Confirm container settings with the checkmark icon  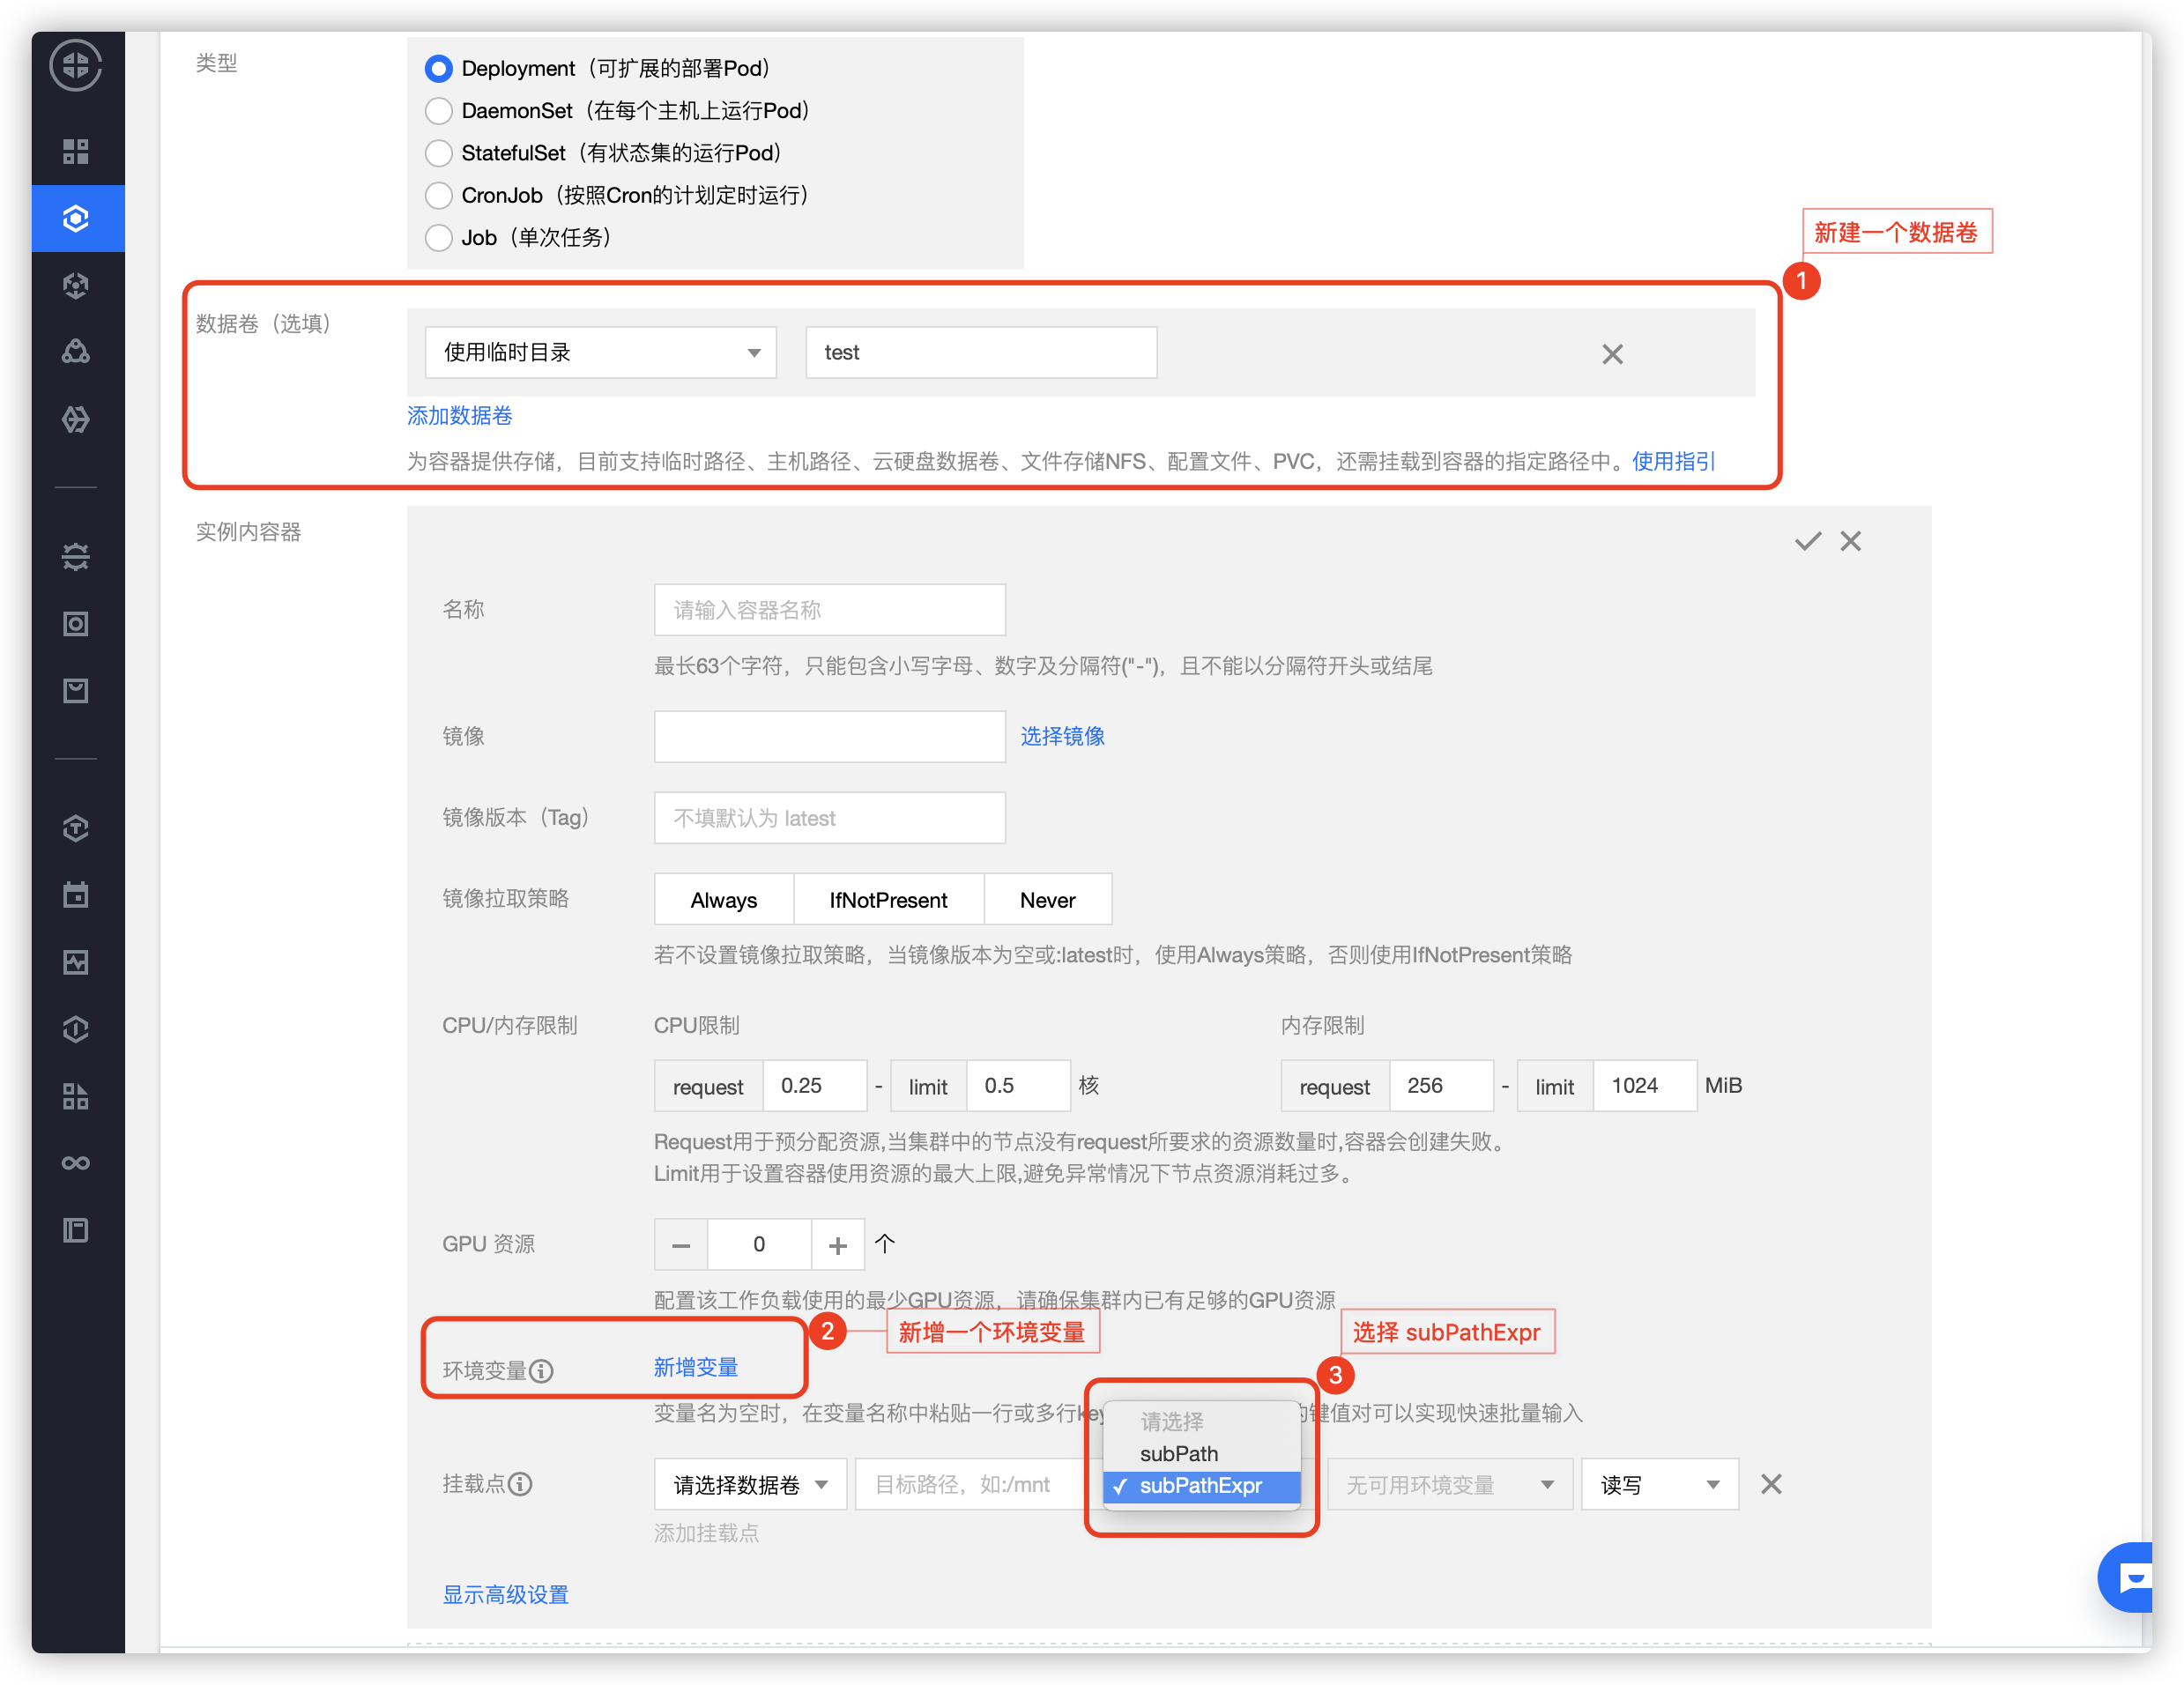[1808, 541]
